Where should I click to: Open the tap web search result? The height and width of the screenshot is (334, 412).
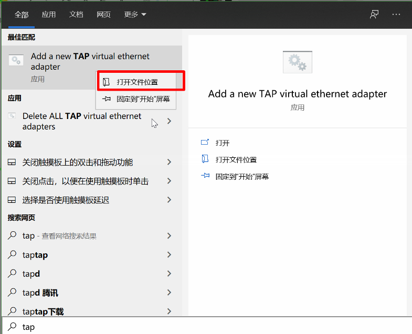click(x=59, y=236)
